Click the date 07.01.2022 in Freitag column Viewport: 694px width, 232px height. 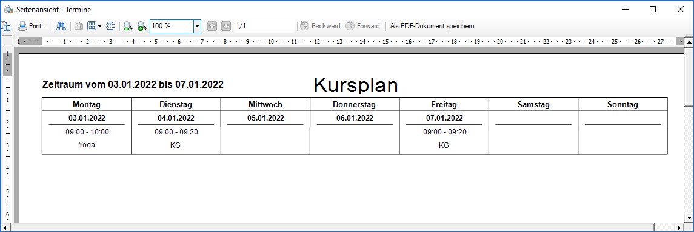[x=444, y=118]
